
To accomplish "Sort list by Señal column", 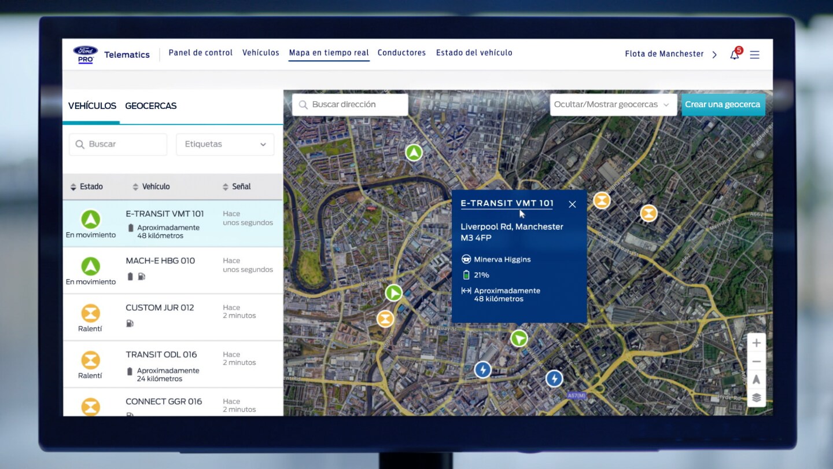I will coord(237,186).
